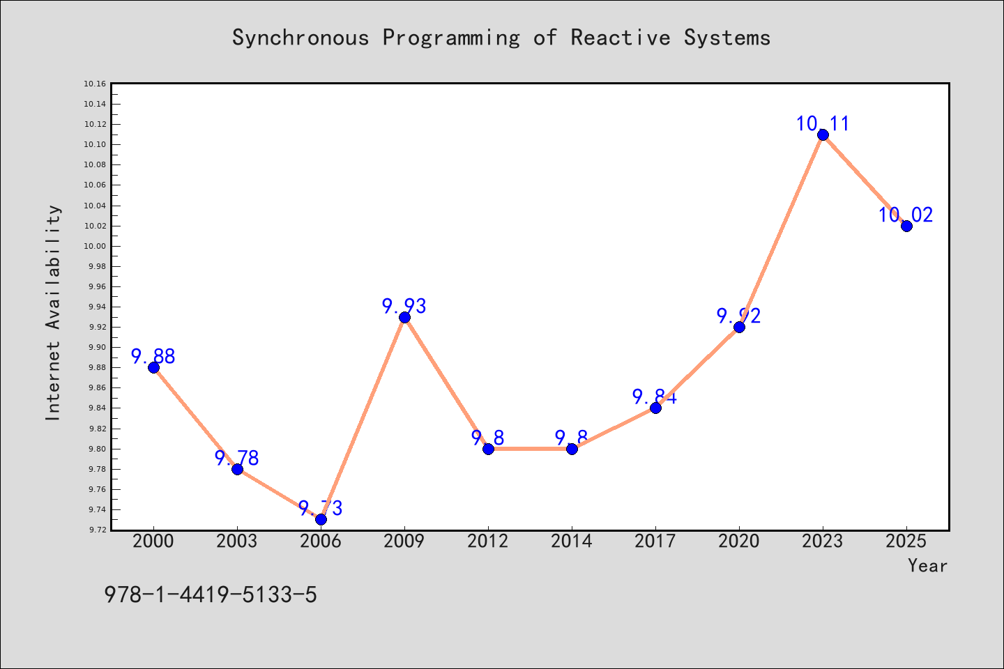Click the y-axis tick label 9.90
The height and width of the screenshot is (669, 1004).
pyautogui.click(x=97, y=347)
